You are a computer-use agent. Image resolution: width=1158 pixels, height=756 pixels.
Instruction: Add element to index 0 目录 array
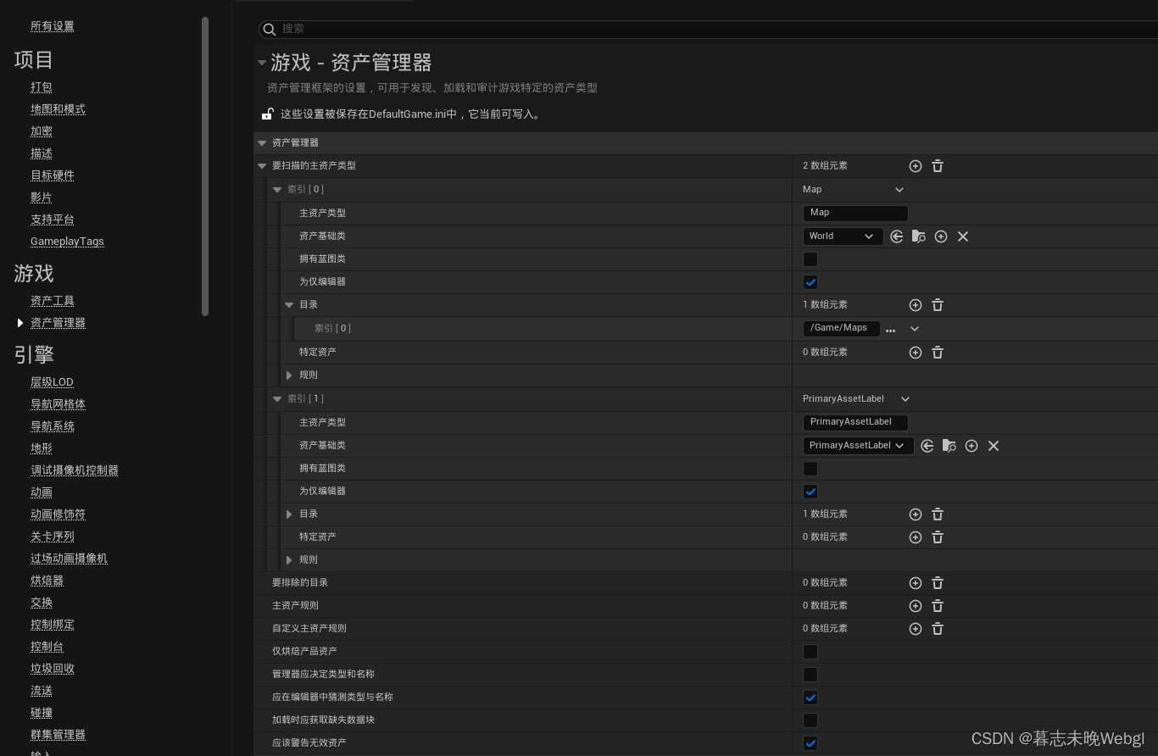point(916,305)
